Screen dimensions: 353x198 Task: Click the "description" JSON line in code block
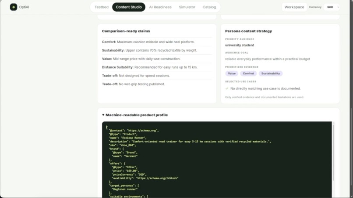pyautogui.click(x=190, y=142)
